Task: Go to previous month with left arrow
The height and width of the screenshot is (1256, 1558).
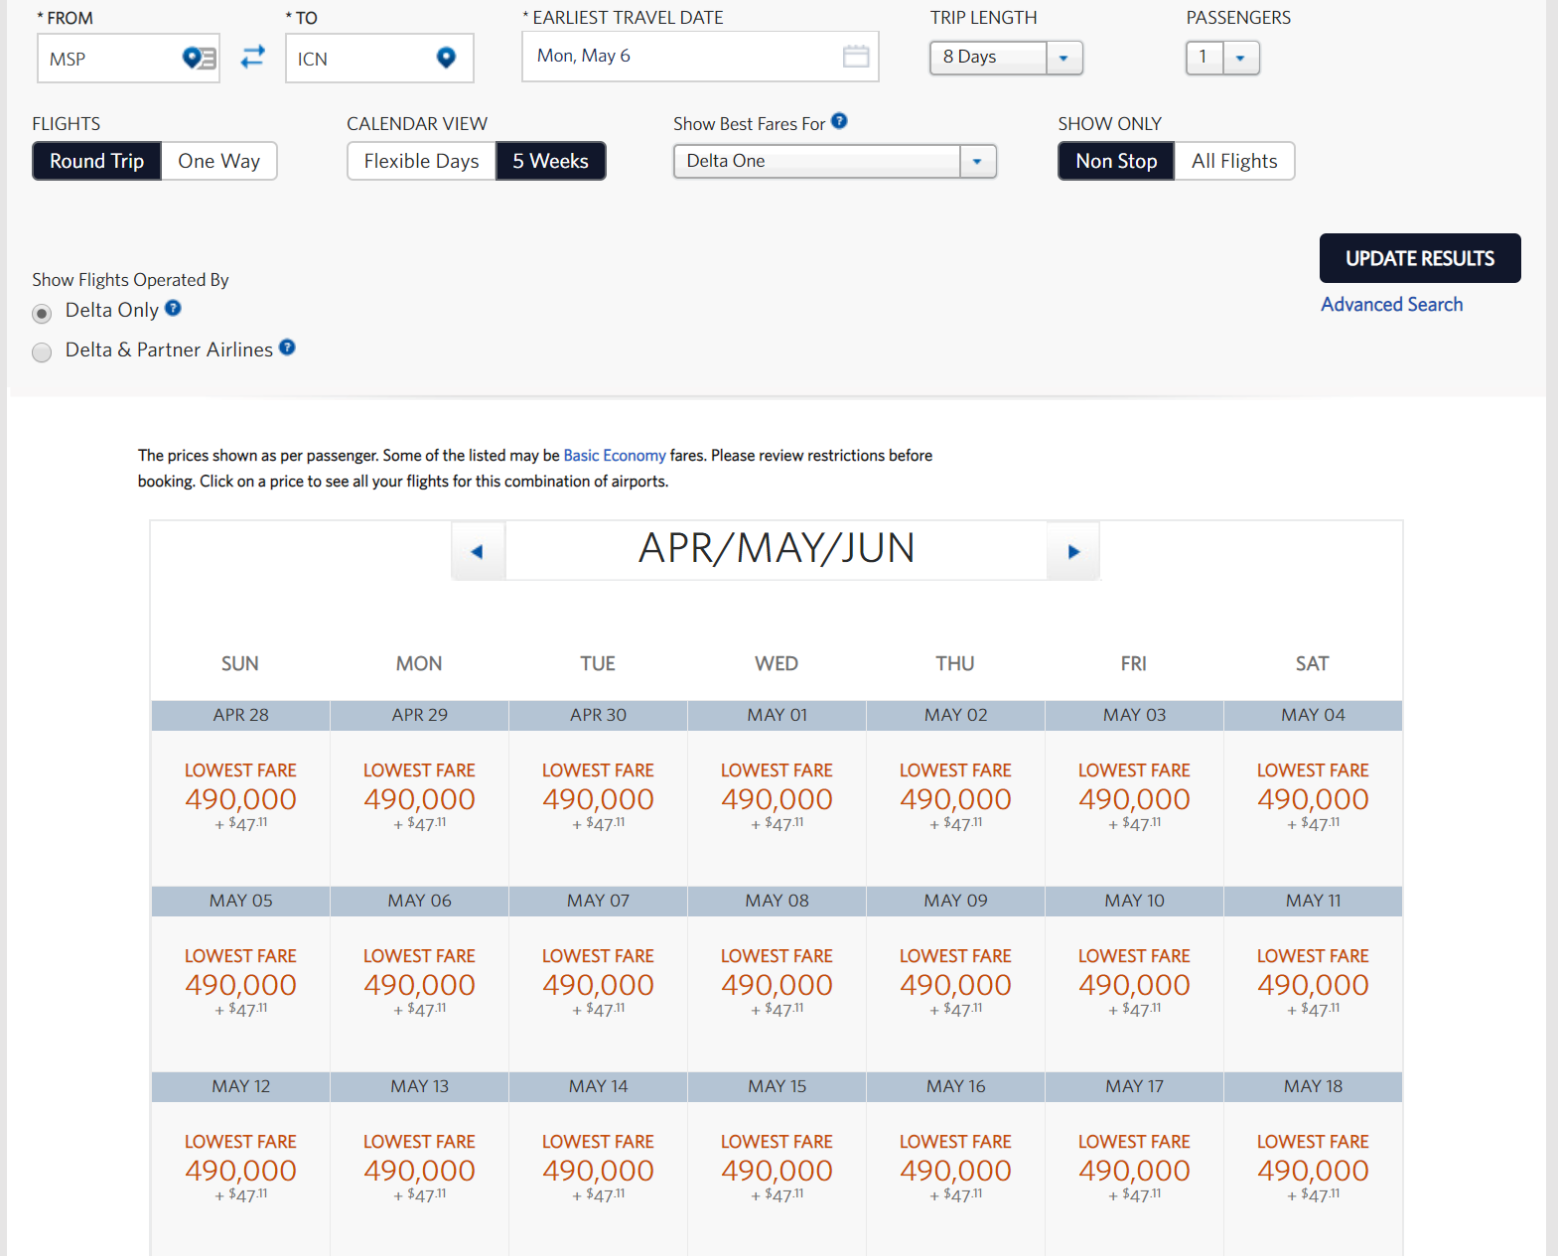Action: click(478, 551)
